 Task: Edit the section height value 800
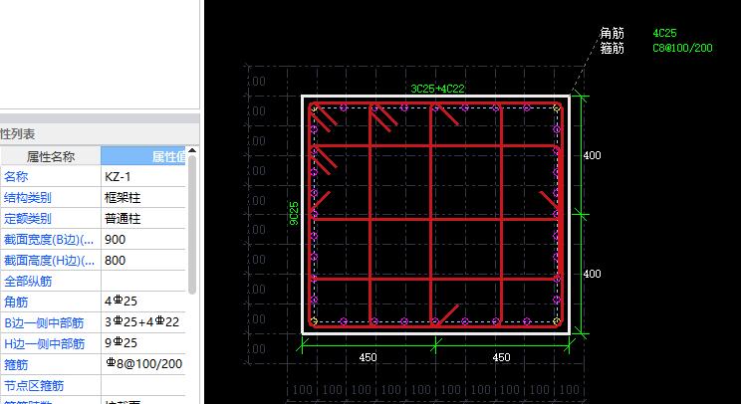click(x=143, y=260)
